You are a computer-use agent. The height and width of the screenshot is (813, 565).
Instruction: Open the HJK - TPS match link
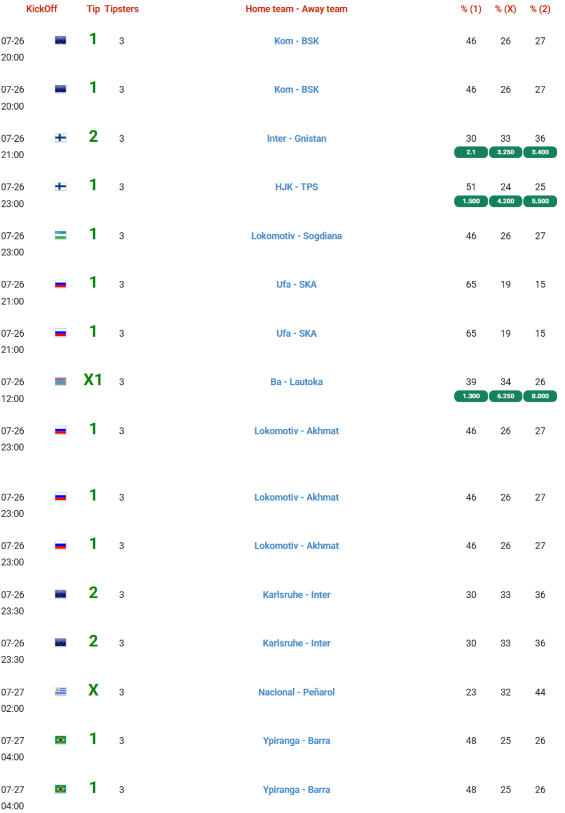pyautogui.click(x=297, y=187)
